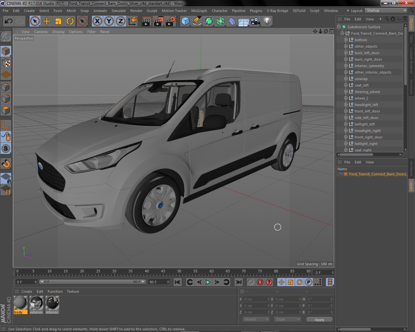Expand the steering_wheel object
The height and width of the screenshot is (332, 415).
point(346,92)
